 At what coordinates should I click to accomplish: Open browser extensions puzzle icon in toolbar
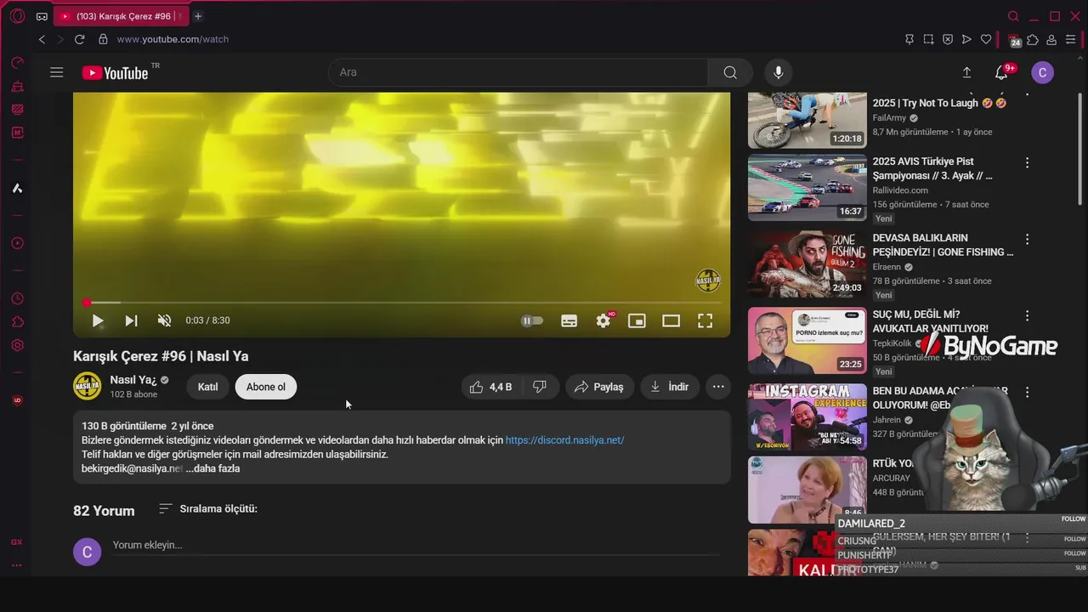point(1033,39)
